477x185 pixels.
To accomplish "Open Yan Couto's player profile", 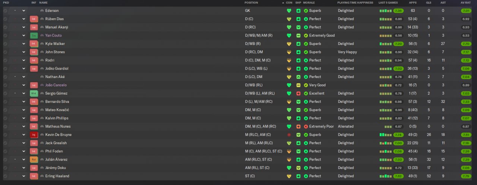I will (54, 36).
